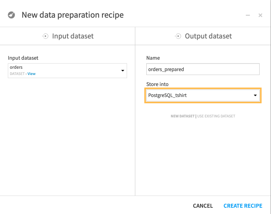
Task: Click the CREATE RECIPE button
Action: point(243,206)
